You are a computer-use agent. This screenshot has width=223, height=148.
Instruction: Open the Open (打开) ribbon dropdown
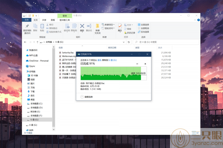tap(129, 25)
